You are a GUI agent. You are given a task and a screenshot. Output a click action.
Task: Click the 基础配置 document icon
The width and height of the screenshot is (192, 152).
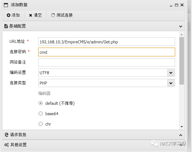pyautogui.click(x=6, y=26)
